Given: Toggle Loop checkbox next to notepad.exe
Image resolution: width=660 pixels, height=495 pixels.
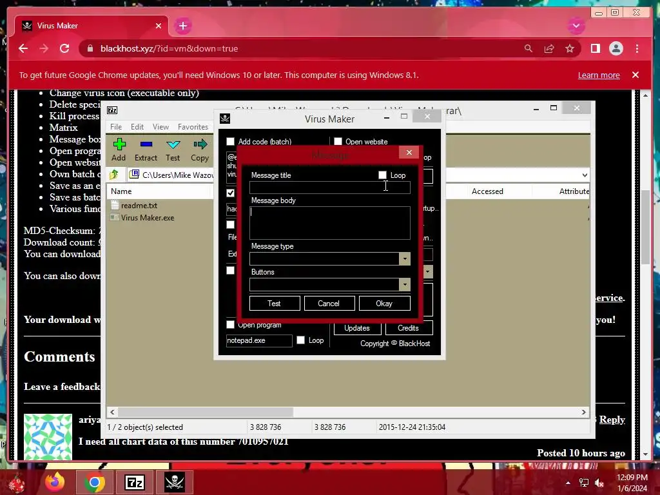Looking at the screenshot, I should 300,340.
